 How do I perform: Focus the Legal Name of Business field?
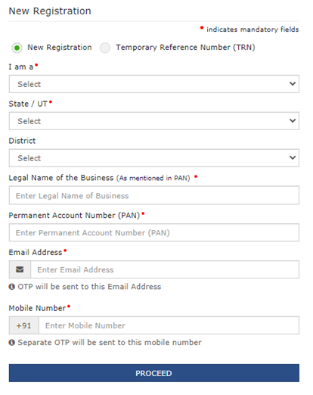[x=154, y=195]
